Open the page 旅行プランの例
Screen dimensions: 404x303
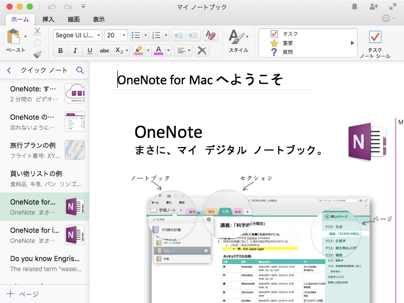[x=44, y=150]
